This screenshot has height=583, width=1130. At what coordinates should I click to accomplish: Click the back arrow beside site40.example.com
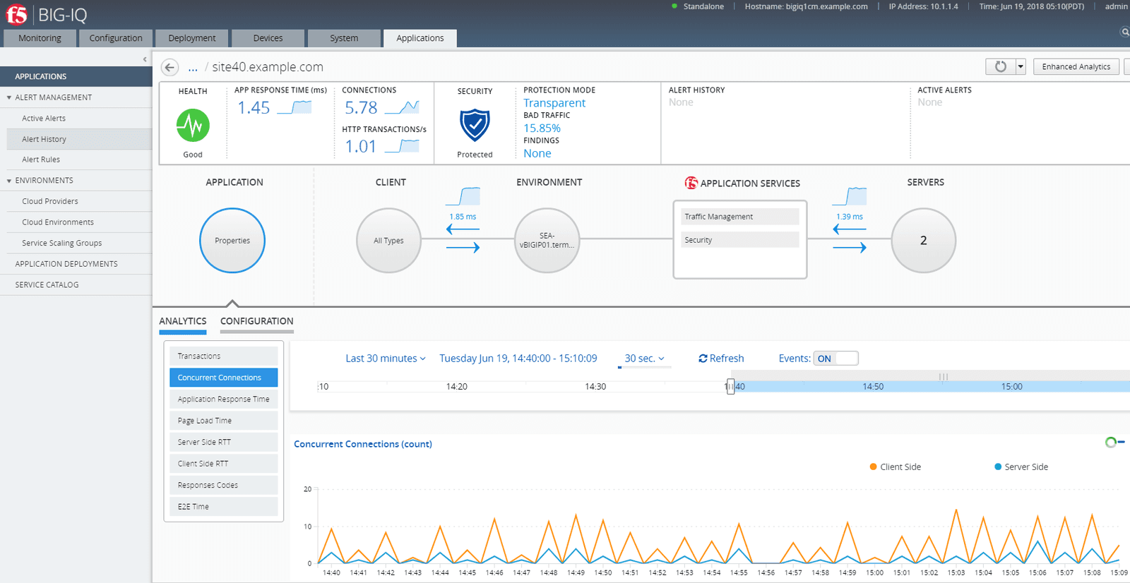[169, 67]
